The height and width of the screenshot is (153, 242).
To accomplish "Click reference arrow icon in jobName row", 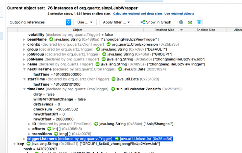I will [104, 59].
